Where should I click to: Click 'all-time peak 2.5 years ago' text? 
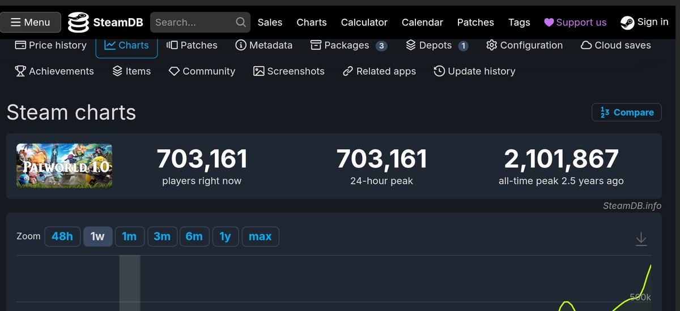(x=561, y=181)
